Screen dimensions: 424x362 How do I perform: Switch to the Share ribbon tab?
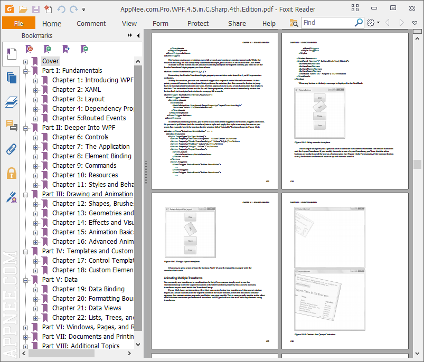pyautogui.click(x=237, y=24)
